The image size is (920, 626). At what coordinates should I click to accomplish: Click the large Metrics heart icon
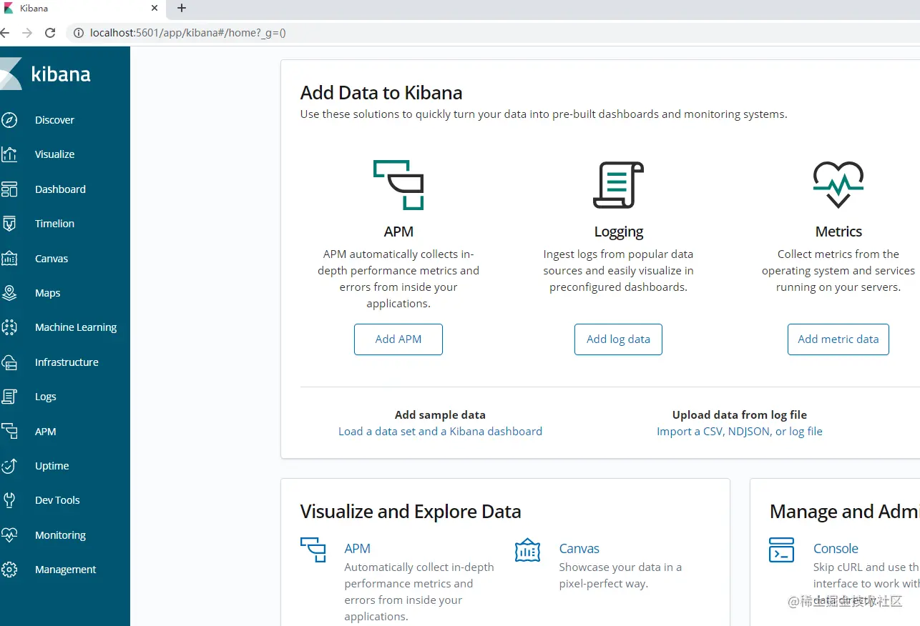pos(838,185)
